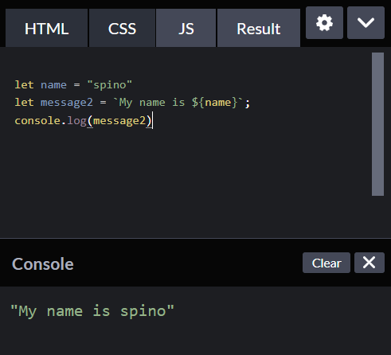This screenshot has height=355, width=391.
Task: Close the console panel with X
Action: (x=369, y=263)
